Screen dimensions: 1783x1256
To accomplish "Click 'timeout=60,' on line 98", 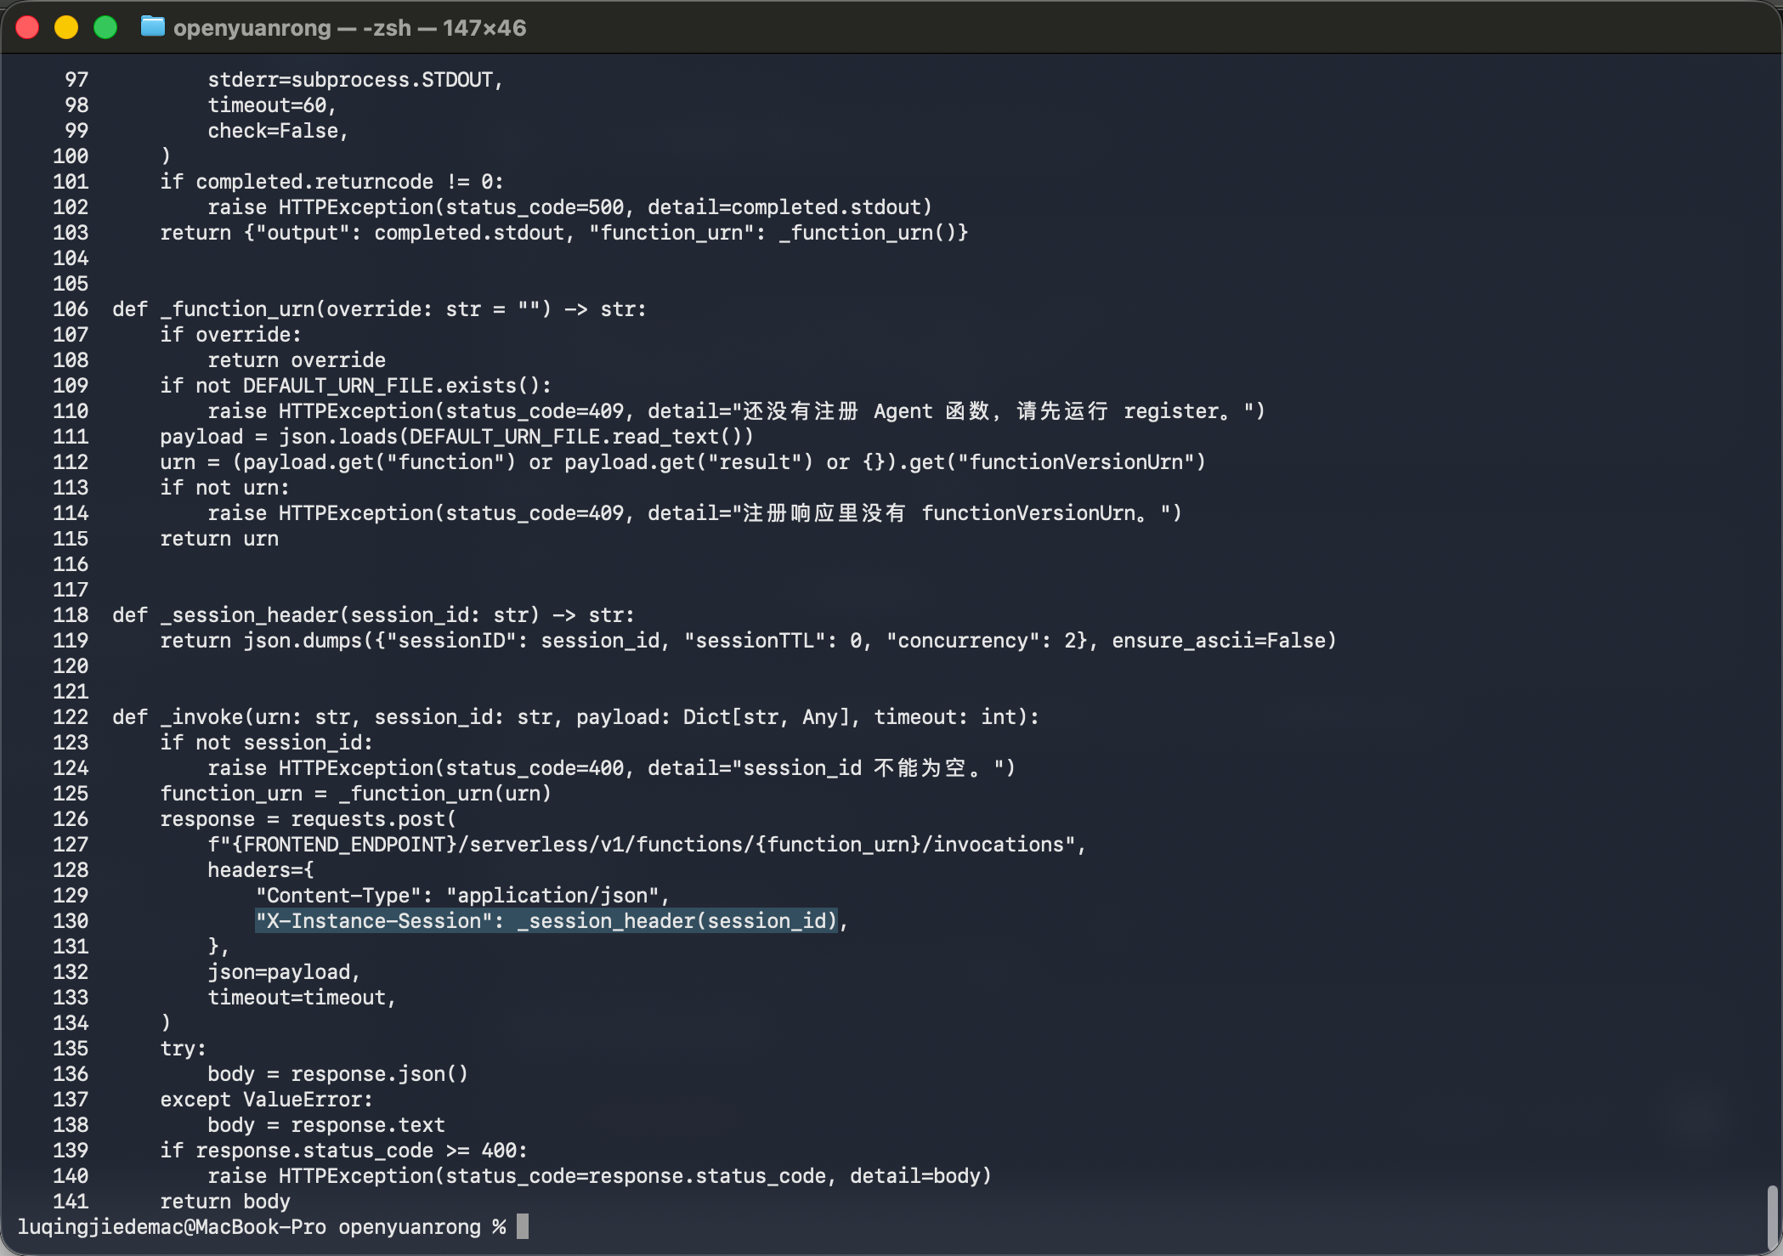I will point(273,105).
